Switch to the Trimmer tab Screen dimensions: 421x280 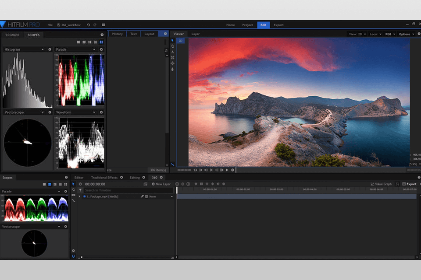click(12, 35)
